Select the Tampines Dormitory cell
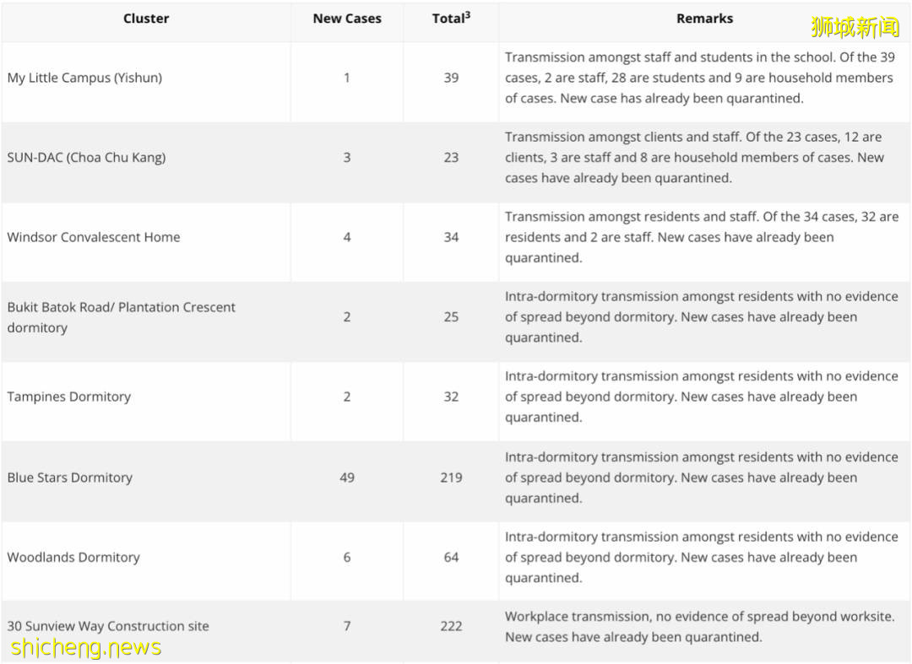This screenshot has width=912, height=664. 69,397
